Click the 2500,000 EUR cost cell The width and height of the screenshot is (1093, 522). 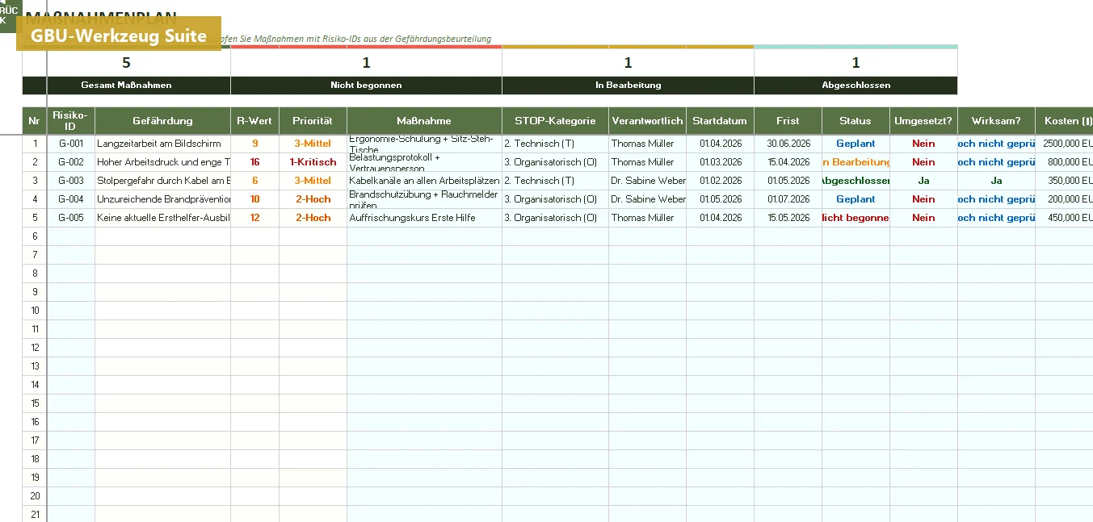pyautogui.click(x=1064, y=144)
